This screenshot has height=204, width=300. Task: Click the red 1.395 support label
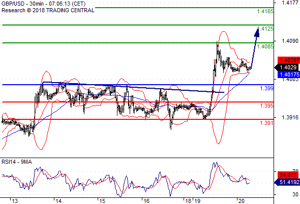click(266, 106)
